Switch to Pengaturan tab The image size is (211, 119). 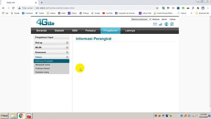(x=110, y=31)
